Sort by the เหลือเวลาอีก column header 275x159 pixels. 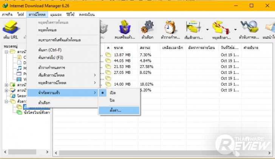173,48
